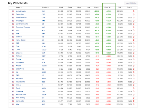Click the VZ symbol link
The height and width of the screenshot is (110, 143).
42,37
